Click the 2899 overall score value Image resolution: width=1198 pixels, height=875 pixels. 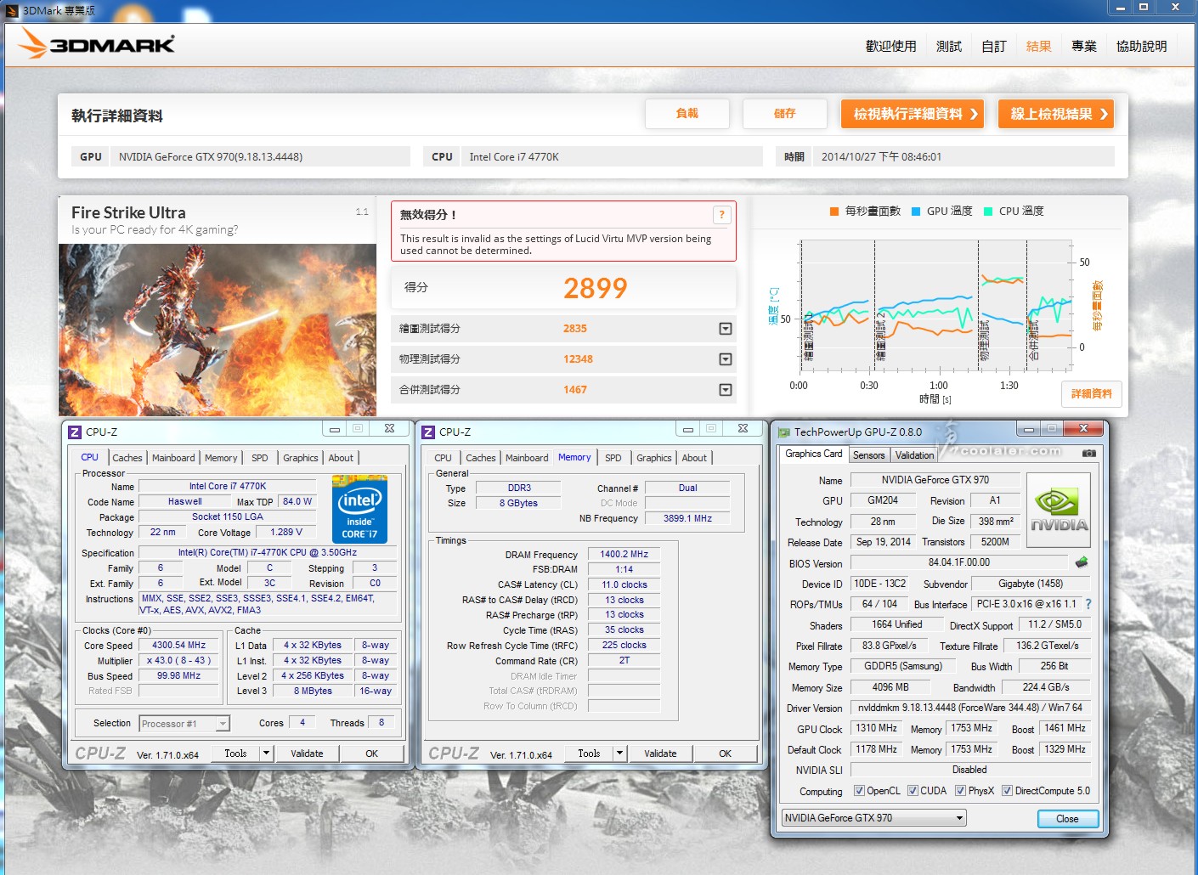(596, 289)
